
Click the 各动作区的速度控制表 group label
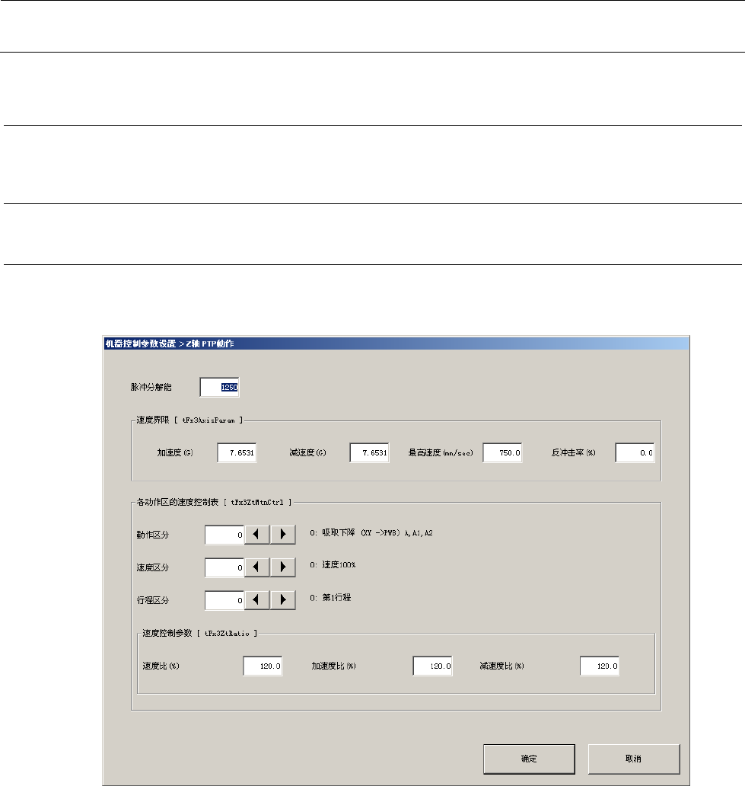(x=214, y=502)
